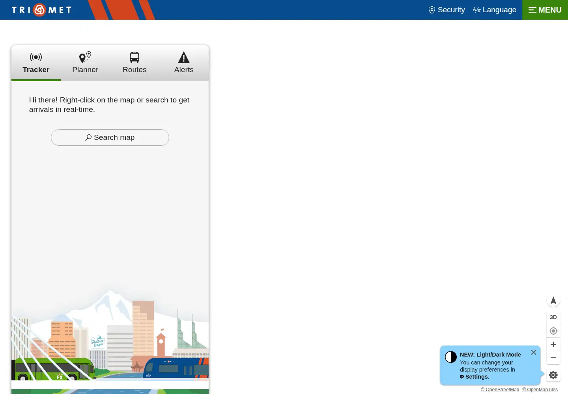Open the Language selector

(x=495, y=10)
